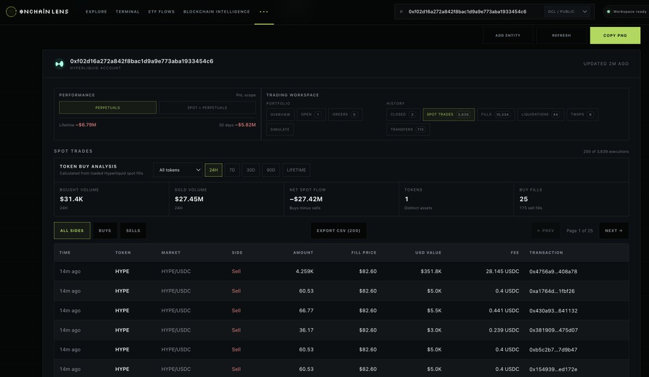
Task: Click Export CSV (200) button
Action: pyautogui.click(x=339, y=231)
